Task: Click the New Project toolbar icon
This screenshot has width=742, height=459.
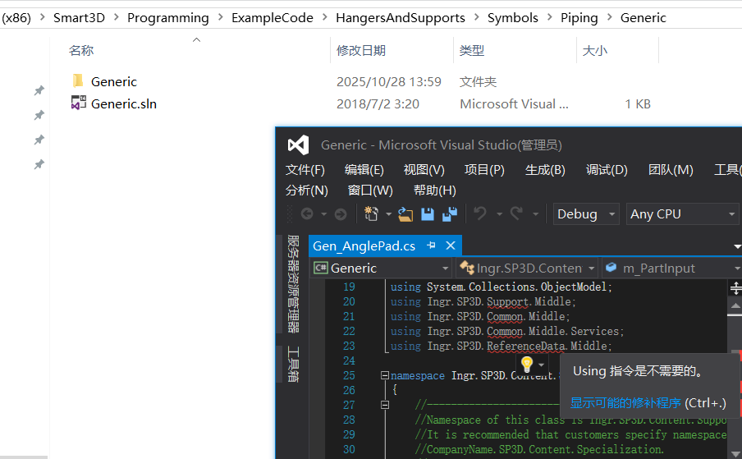Action: [x=372, y=213]
